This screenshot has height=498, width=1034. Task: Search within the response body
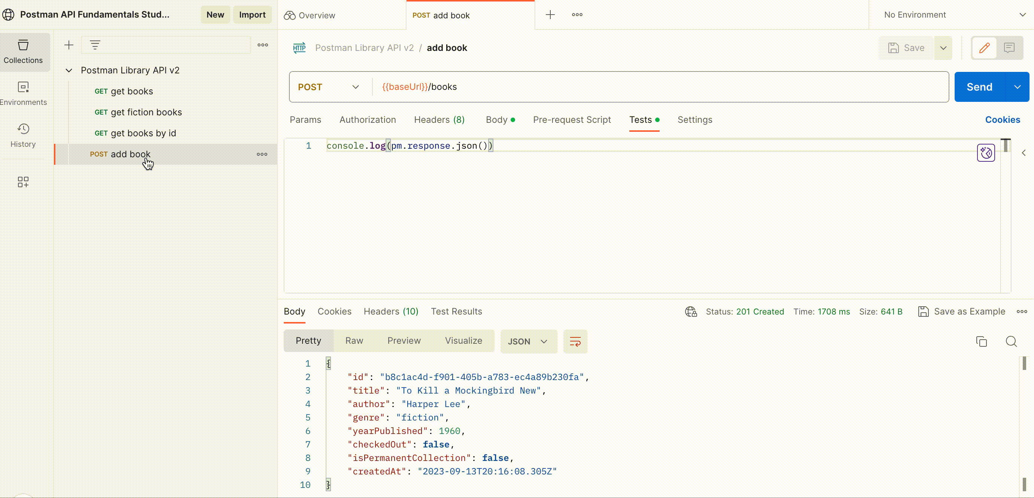1012,341
